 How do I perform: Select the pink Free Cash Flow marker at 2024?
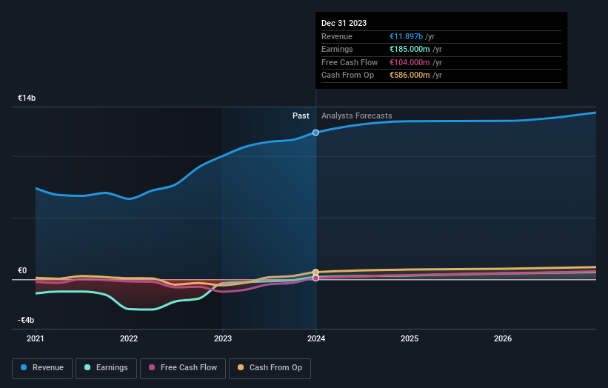pyautogui.click(x=315, y=278)
